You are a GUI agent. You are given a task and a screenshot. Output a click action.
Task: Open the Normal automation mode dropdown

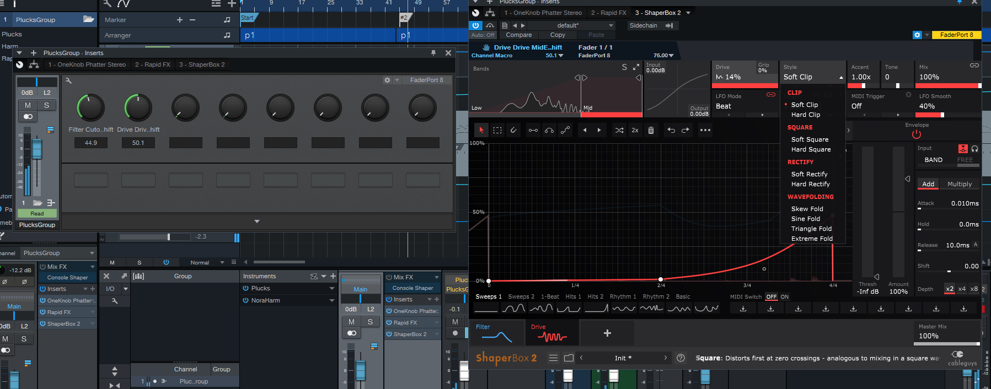(x=222, y=262)
